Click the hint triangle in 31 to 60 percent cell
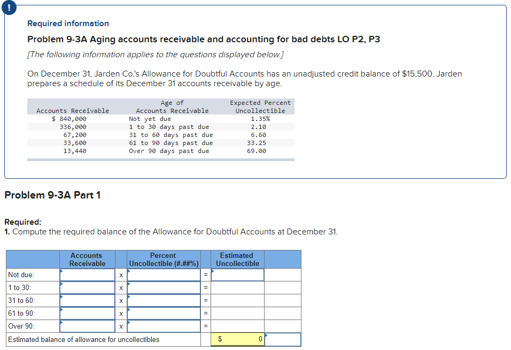This screenshot has width=511, height=350. pos(130,297)
